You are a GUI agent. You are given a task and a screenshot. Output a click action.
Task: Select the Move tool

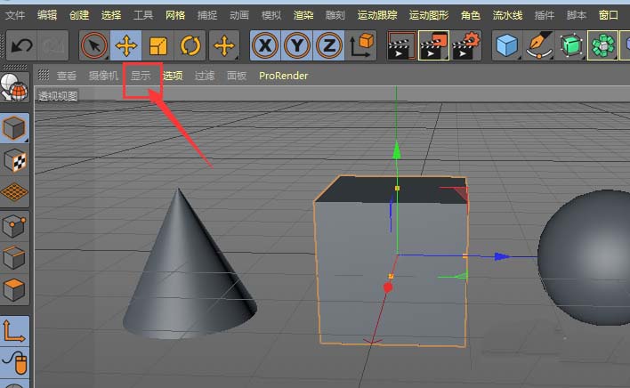click(125, 45)
